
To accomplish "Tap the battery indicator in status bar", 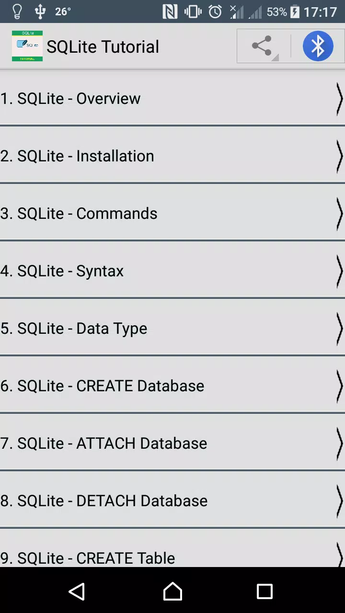I will [x=295, y=11].
